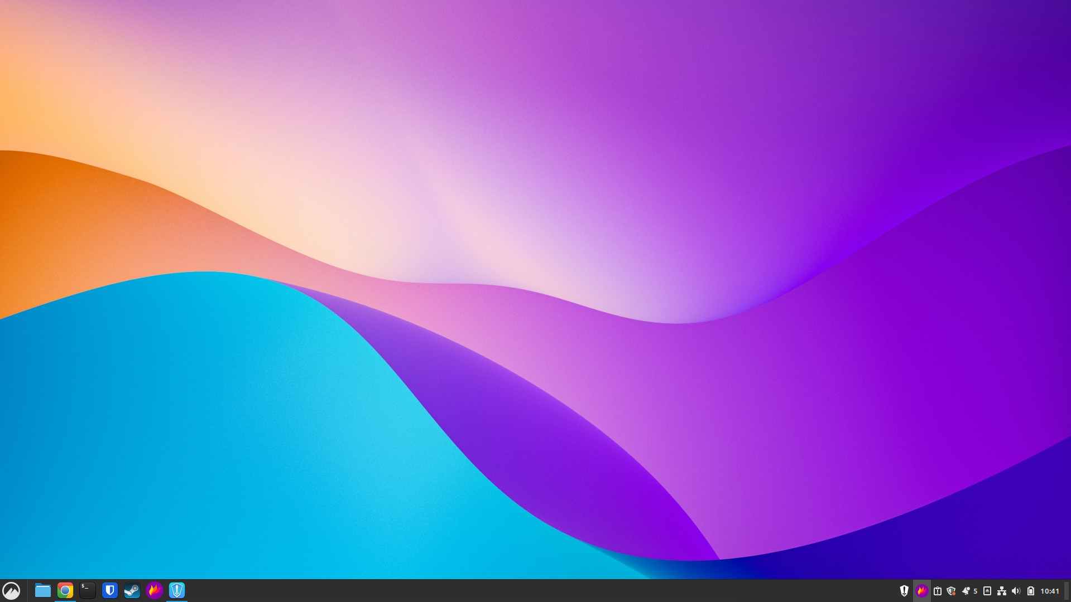Open the battery status tray icon
This screenshot has width=1071, height=602.
[1031, 591]
